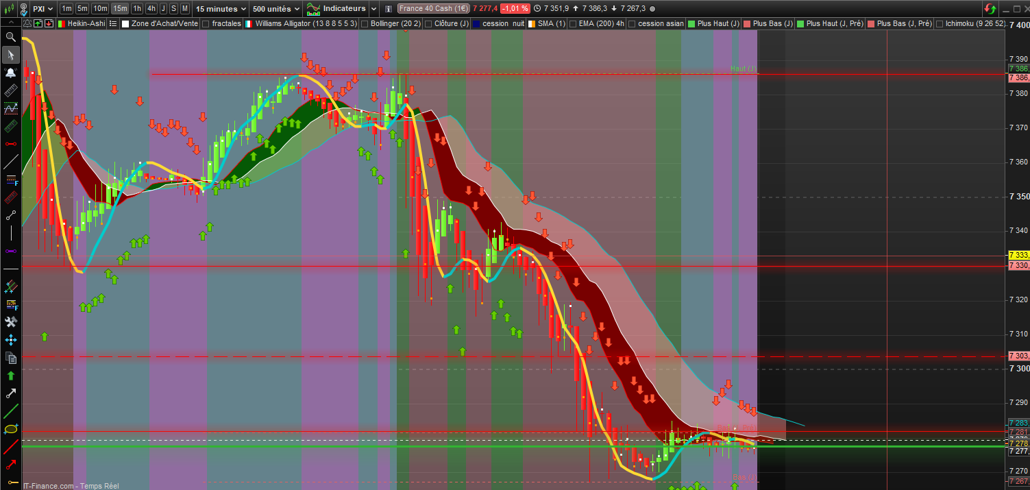Screen dimensions: 1030x490
Task: Click the Heikin-Ashi color swatch
Action: click(61, 23)
